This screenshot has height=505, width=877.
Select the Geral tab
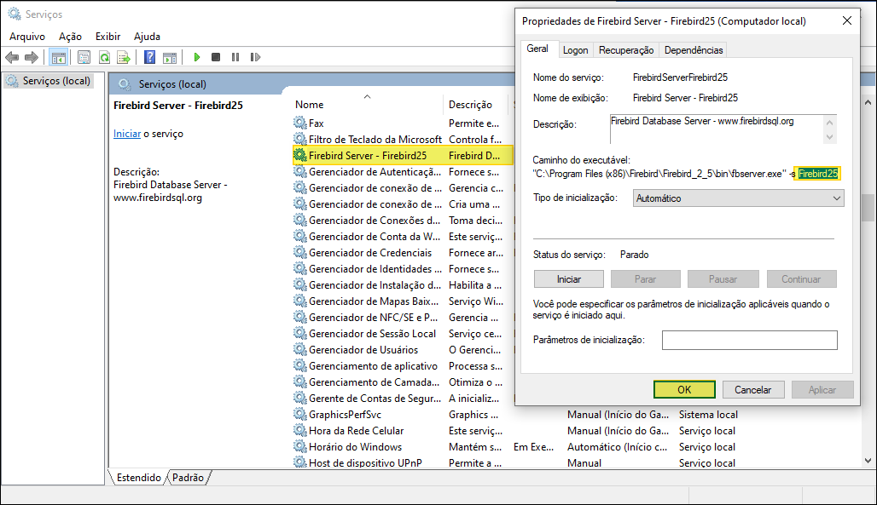[537, 49]
